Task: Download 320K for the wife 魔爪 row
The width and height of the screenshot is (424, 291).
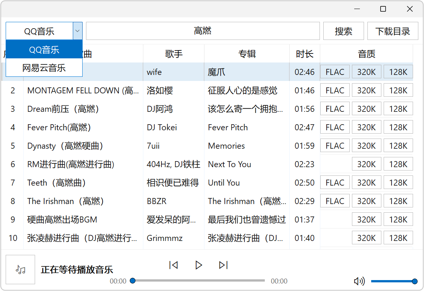Action: coord(366,72)
